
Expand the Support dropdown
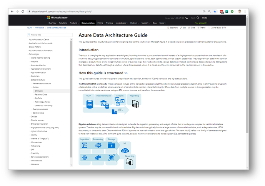click(146, 23)
